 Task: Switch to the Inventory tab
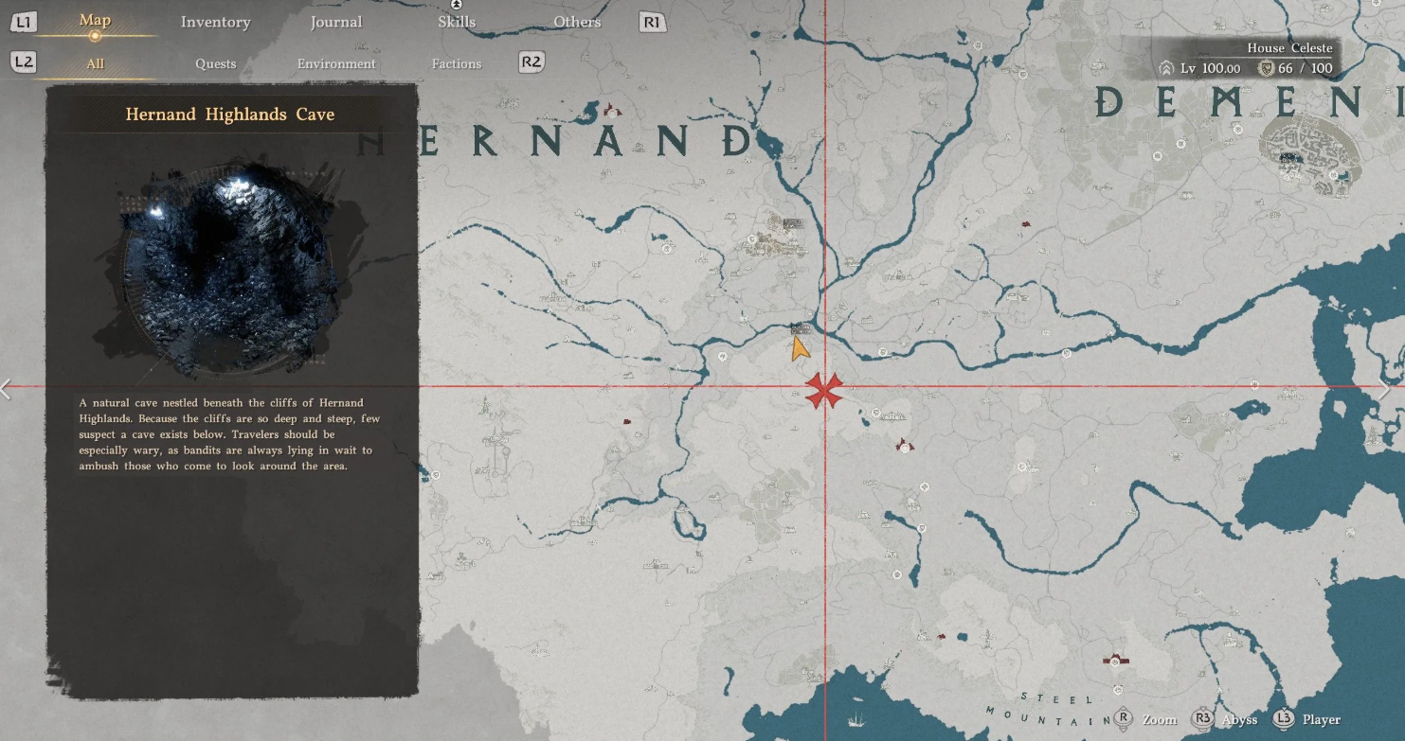(x=216, y=22)
